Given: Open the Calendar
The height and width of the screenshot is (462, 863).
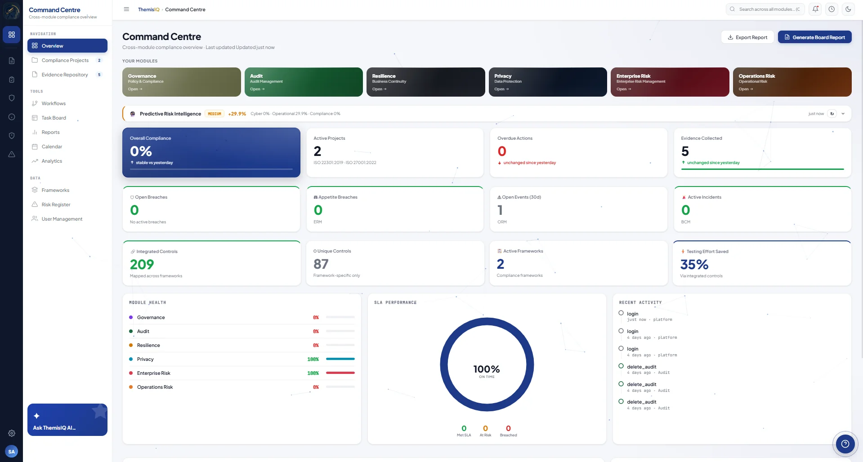Looking at the screenshot, I should click(x=67, y=147).
